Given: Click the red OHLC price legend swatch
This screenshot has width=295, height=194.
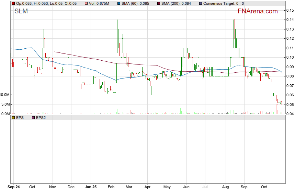Looking at the screenshot, I should pyautogui.click(x=13, y=3).
